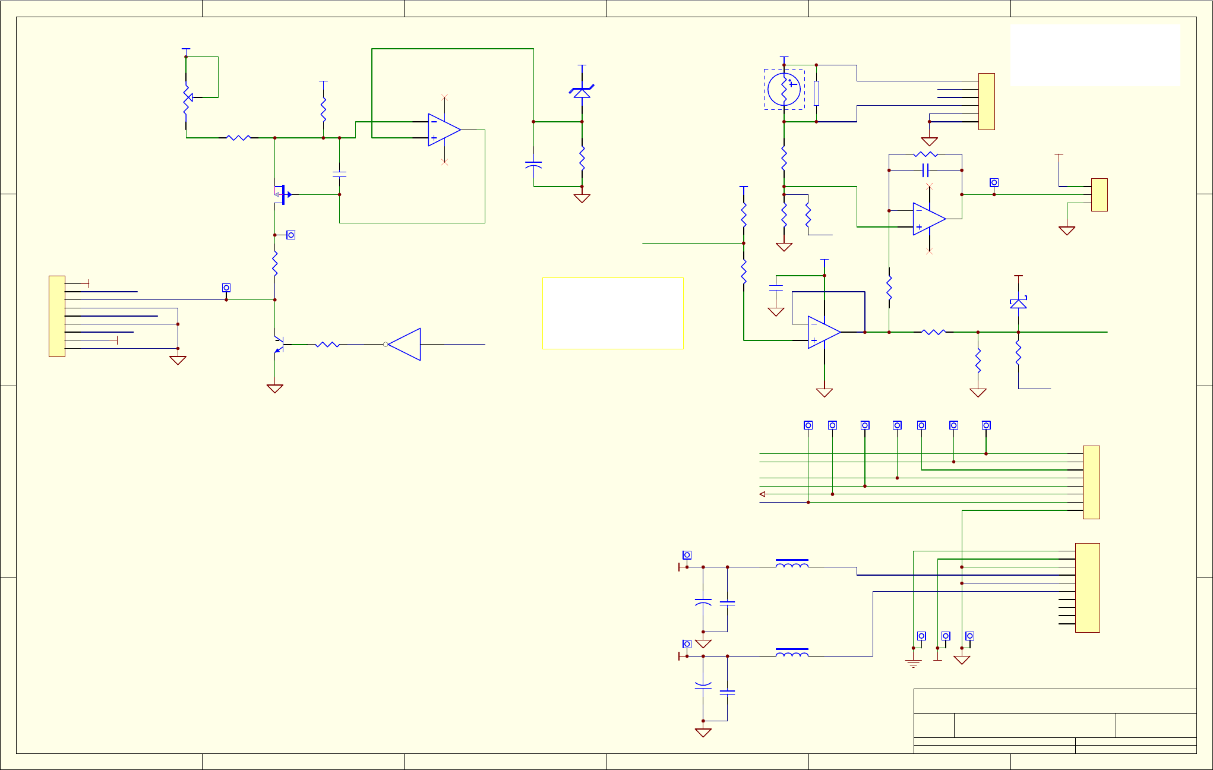Screen dimensions: 1213x770
Task: Select the feedback capacitor above right op-amp
Action: coord(925,171)
